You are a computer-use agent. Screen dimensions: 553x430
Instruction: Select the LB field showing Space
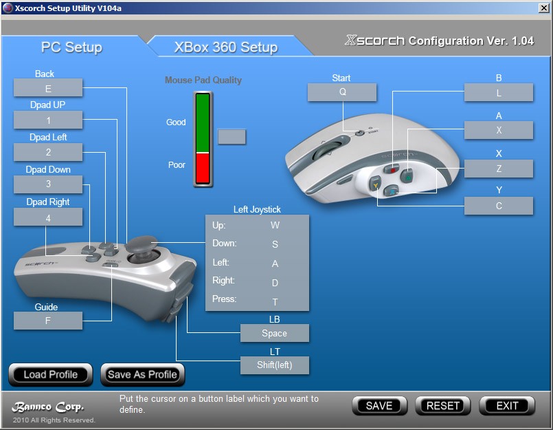pos(275,333)
